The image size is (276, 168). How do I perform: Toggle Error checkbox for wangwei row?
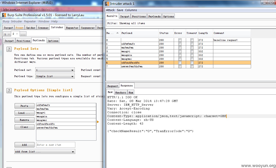tap(180, 59)
